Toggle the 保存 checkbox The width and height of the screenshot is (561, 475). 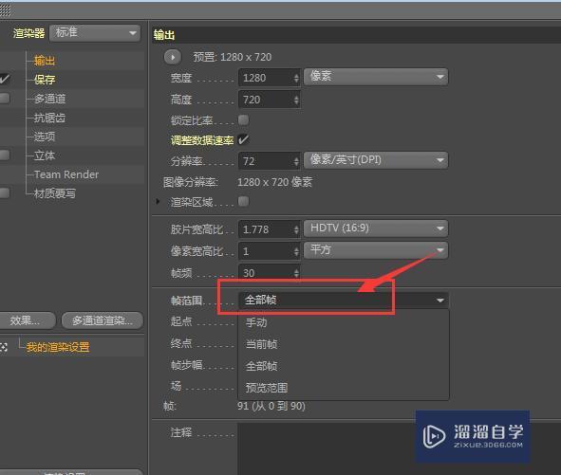coord(5,79)
